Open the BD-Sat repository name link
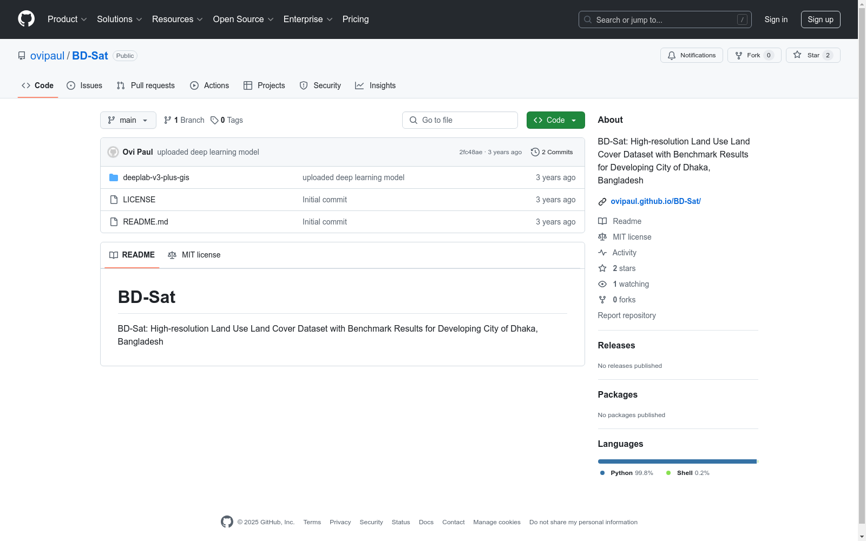The image size is (866, 541). tap(90, 56)
